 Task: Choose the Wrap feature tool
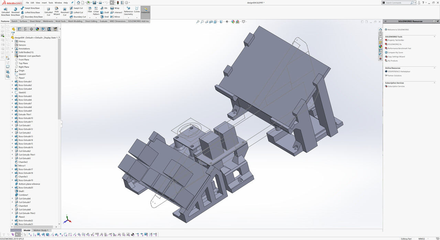pos(115,8)
